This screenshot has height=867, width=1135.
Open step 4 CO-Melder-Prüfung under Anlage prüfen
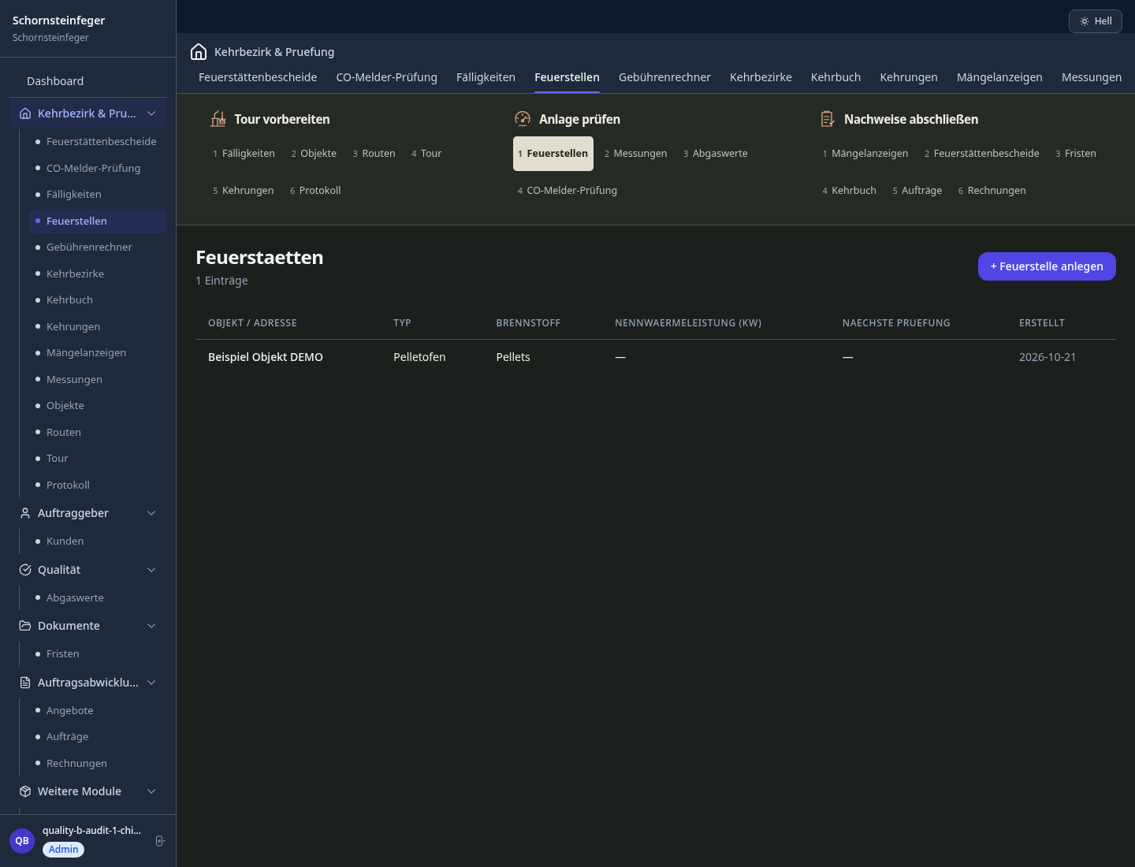(567, 191)
